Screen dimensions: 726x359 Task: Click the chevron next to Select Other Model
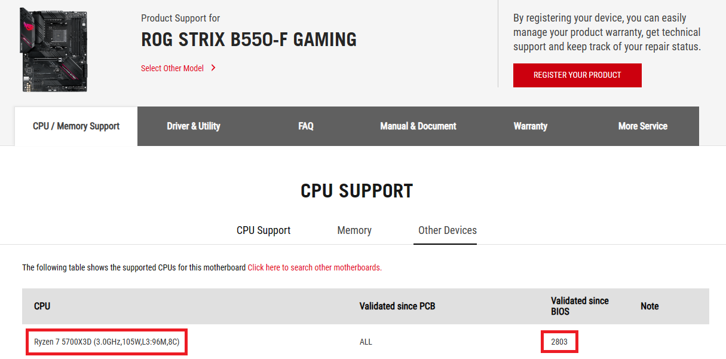pyautogui.click(x=213, y=68)
